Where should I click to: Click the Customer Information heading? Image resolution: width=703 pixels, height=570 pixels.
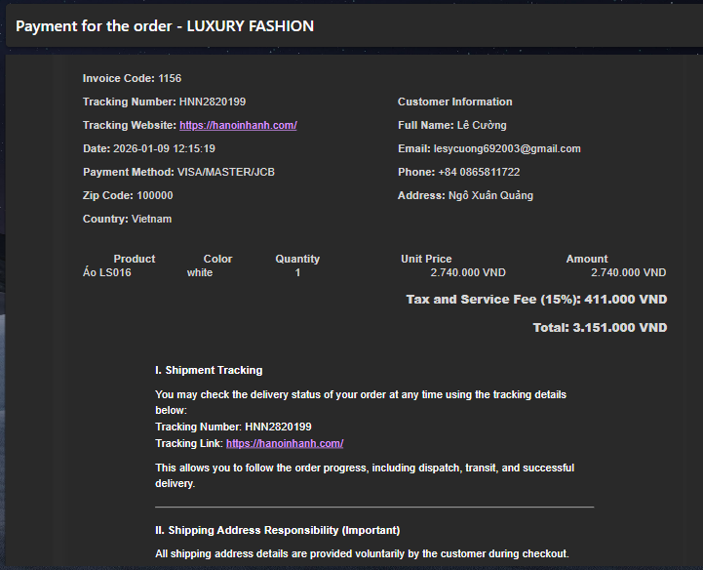[x=454, y=102]
